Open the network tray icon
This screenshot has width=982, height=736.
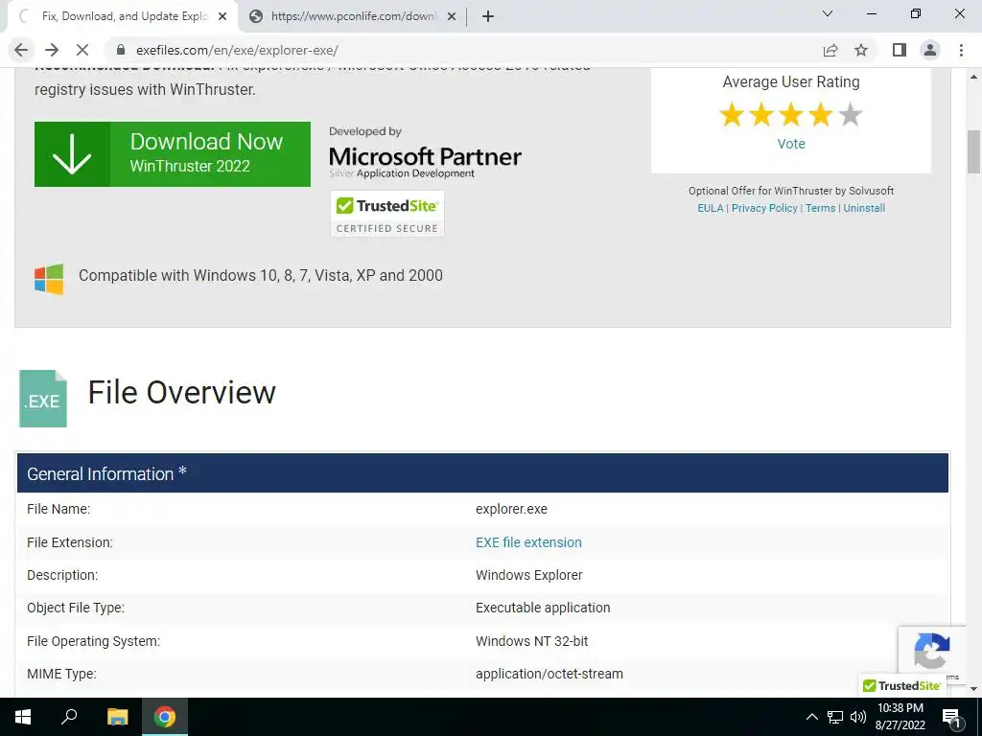coord(835,717)
